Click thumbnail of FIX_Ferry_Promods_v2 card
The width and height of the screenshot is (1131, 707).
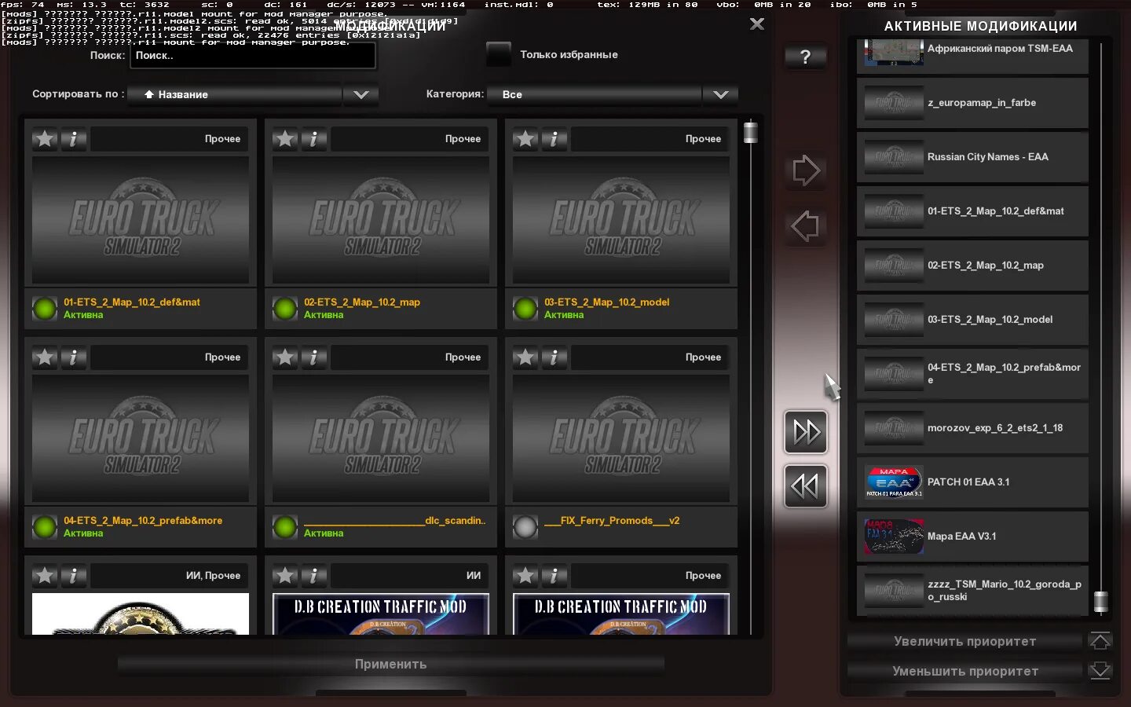(x=621, y=438)
